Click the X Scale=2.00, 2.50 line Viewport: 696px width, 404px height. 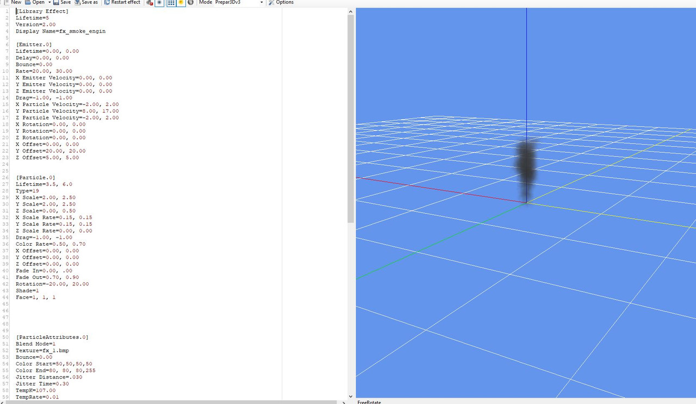46,197
